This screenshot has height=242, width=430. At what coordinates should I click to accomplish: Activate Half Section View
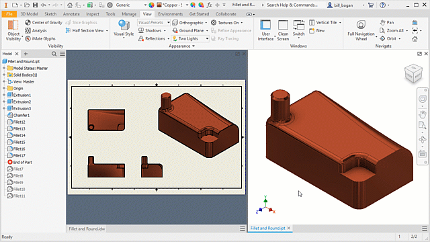pyautogui.click(x=85, y=30)
